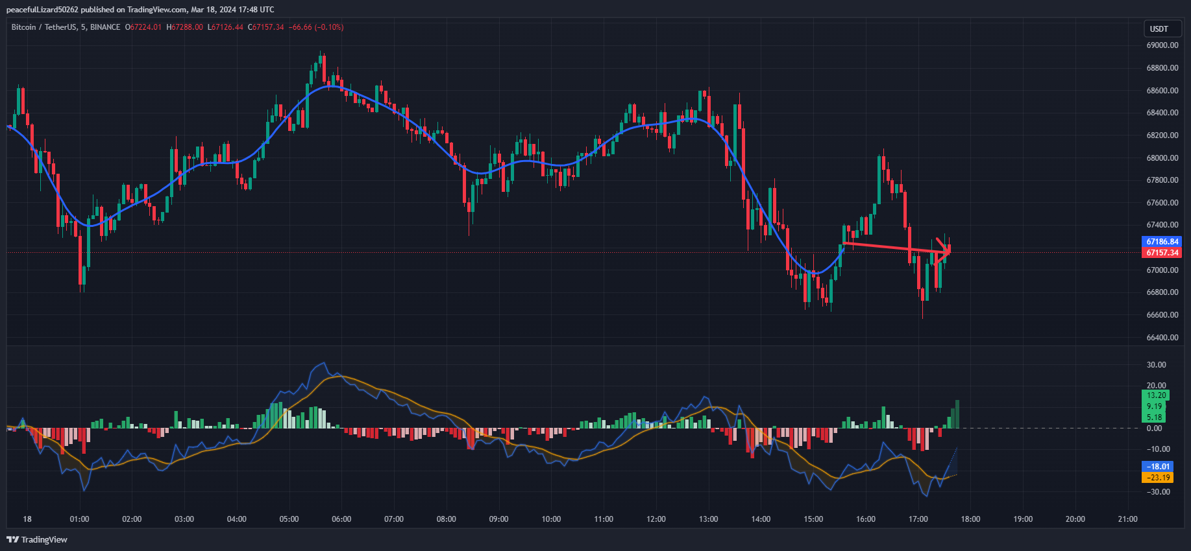The height and width of the screenshot is (551, 1191).
Task: Click the TradingView logo icon
Action: [13, 539]
